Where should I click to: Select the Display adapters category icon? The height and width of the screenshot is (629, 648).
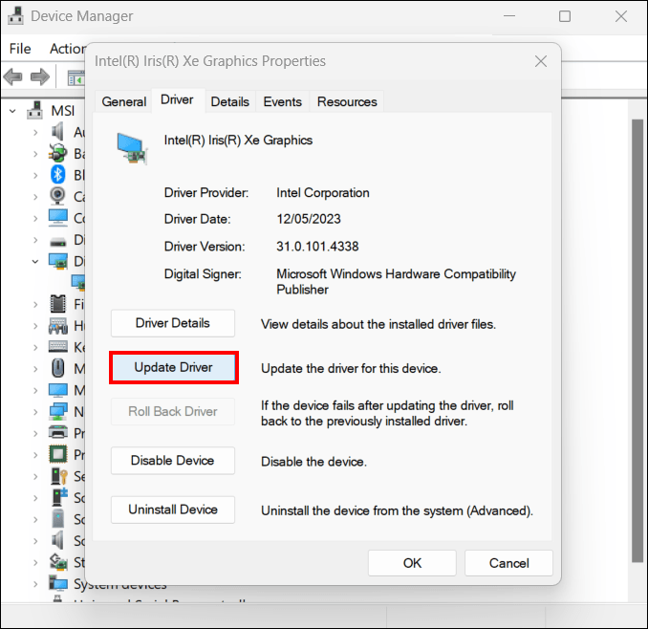[58, 261]
